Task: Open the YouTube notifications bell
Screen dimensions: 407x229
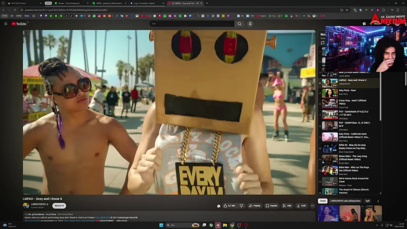Action: click(x=388, y=24)
